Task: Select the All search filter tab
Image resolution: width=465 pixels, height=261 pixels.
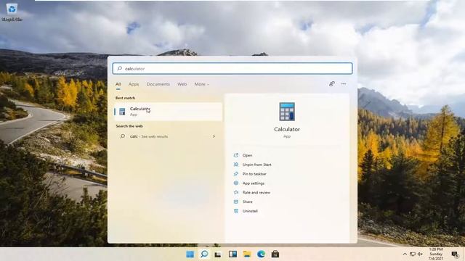Action: [x=118, y=84]
